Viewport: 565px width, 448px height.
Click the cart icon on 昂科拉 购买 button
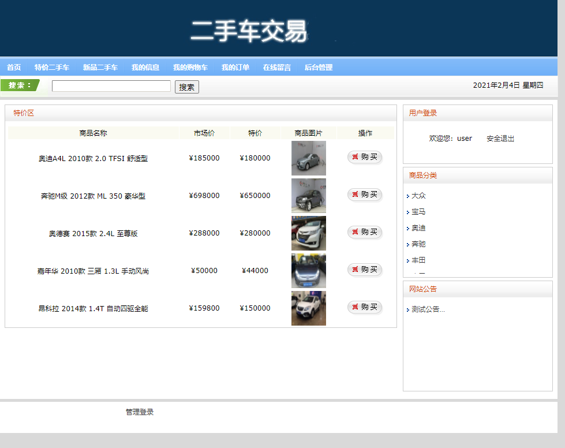(x=356, y=307)
